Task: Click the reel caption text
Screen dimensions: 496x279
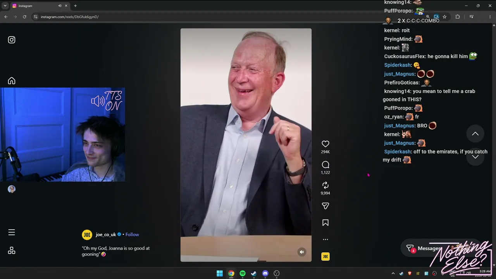Action: (115, 251)
